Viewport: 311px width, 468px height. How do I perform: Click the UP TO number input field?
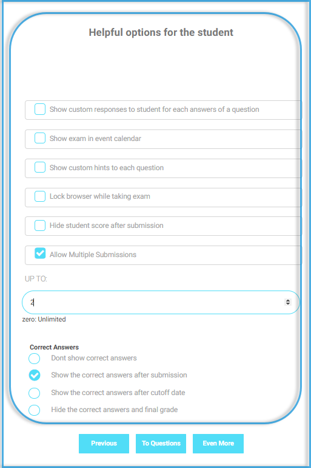click(161, 302)
